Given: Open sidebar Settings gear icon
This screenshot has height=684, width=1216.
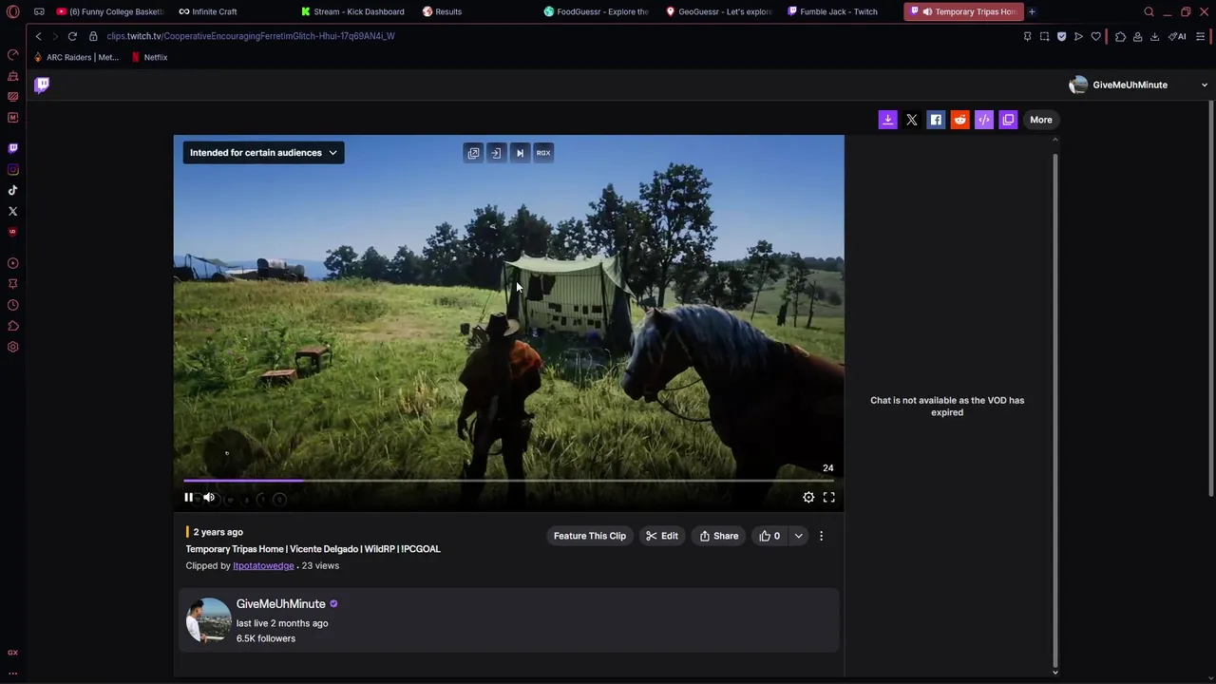Looking at the screenshot, I should pyautogui.click(x=12, y=347).
